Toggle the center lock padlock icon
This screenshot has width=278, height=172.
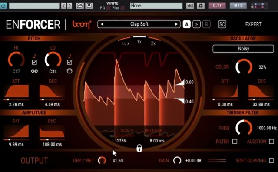click(139, 148)
